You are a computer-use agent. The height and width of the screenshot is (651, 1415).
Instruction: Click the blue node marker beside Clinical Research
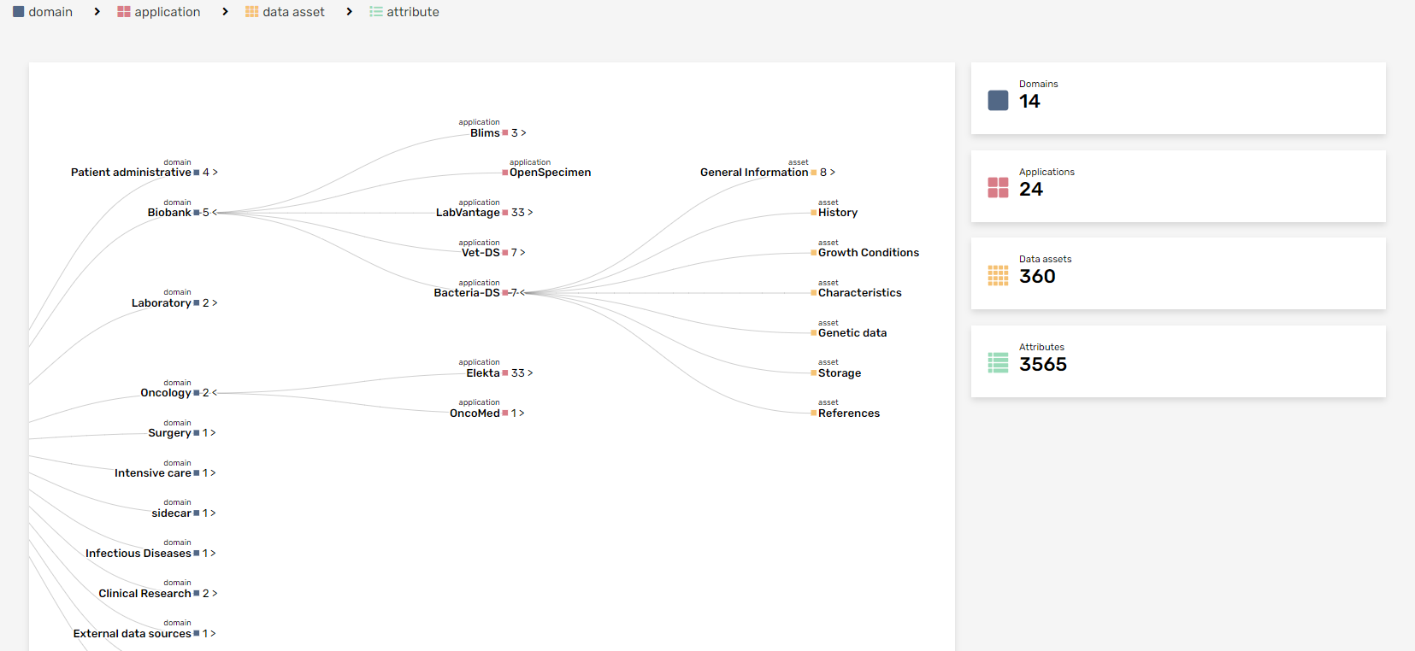point(197,594)
